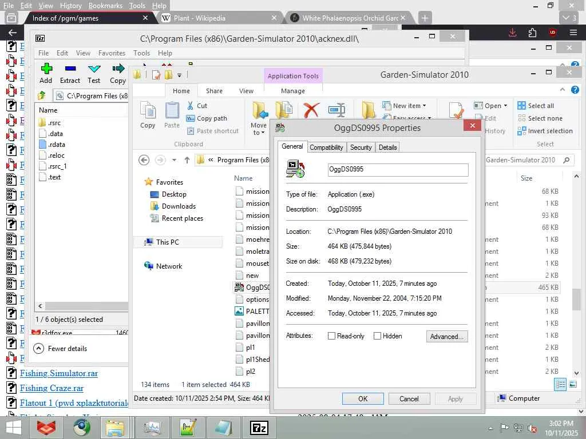Image resolution: width=586 pixels, height=439 pixels.
Task: Select the PALETT file in list
Action: [252, 312]
